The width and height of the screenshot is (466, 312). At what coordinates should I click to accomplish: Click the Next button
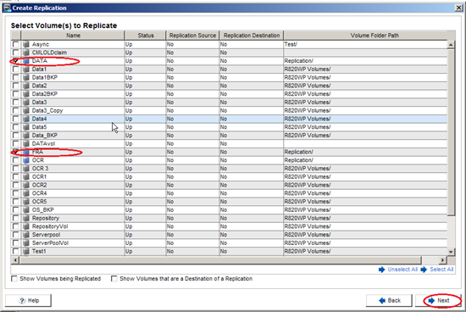coord(438,300)
